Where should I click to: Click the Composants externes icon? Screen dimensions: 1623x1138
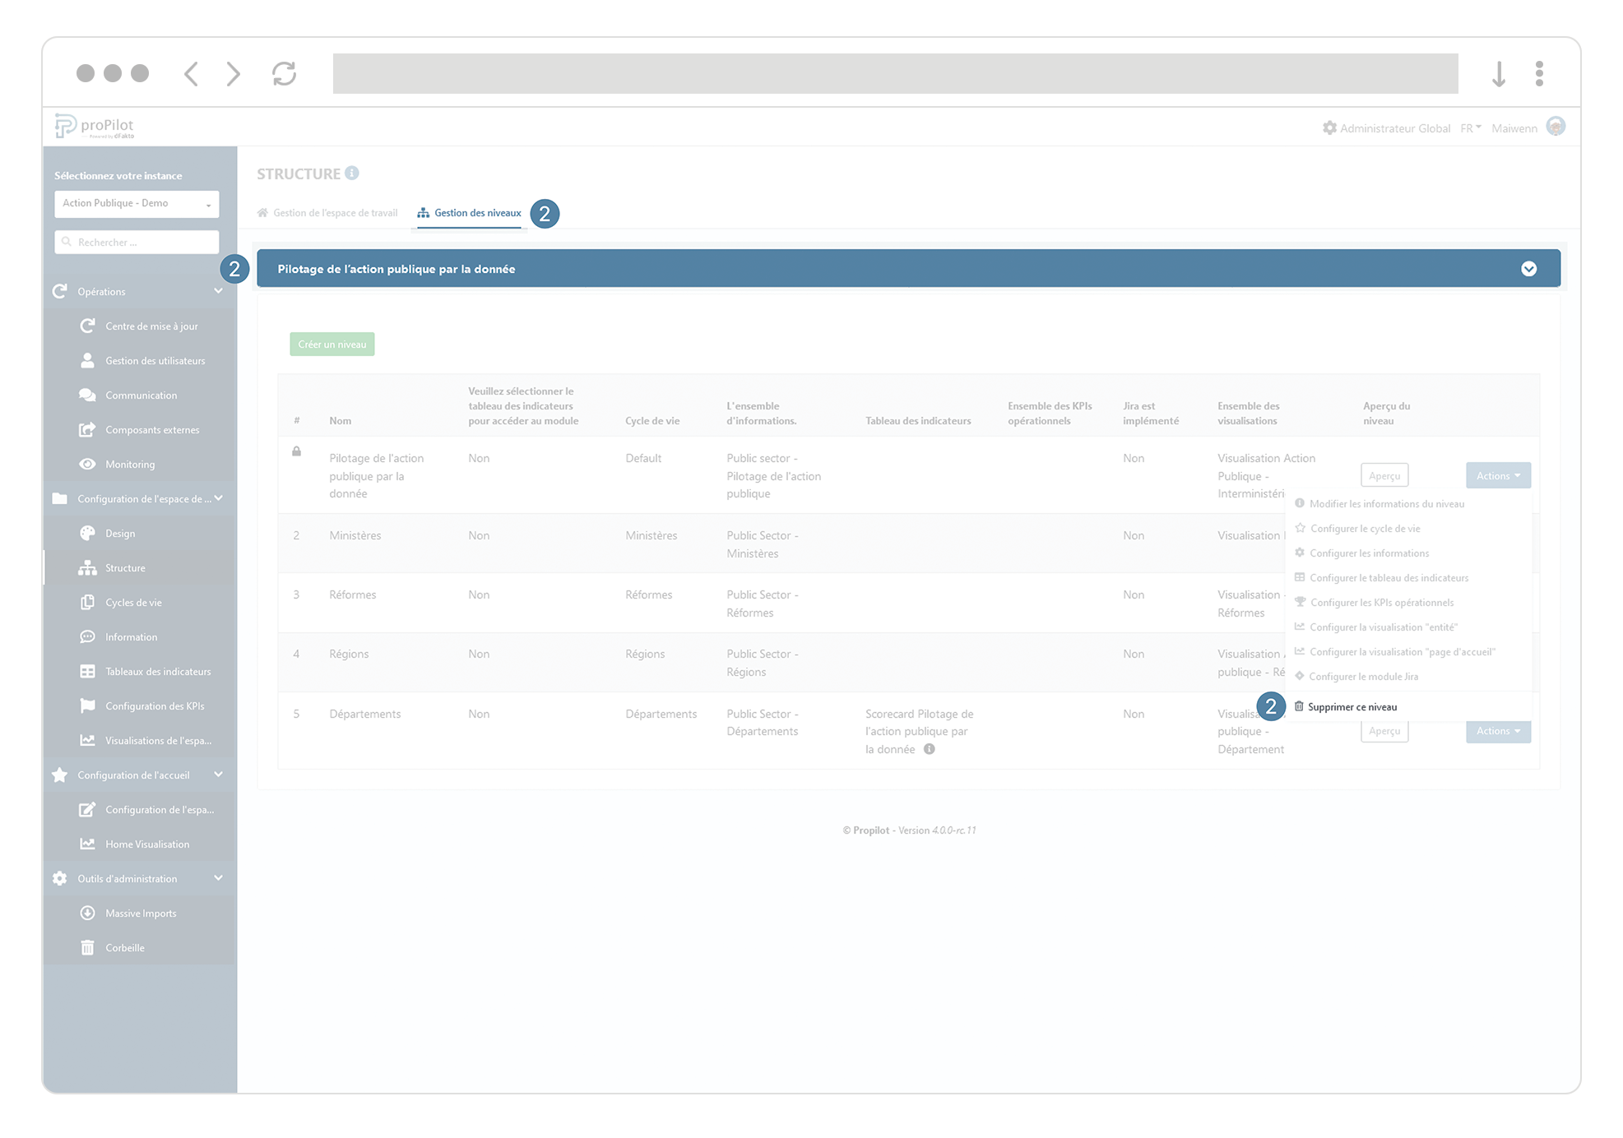pyautogui.click(x=88, y=429)
